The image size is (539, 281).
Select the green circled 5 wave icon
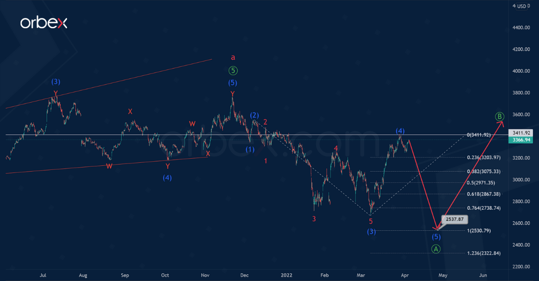pos(232,70)
